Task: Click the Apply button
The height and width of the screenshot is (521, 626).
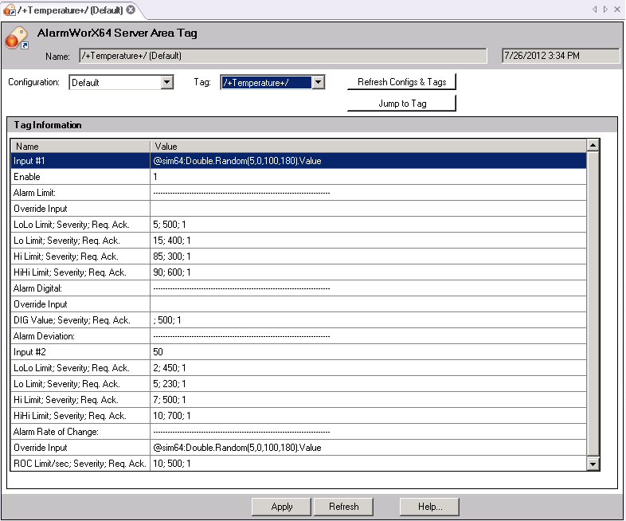Action: 281,507
